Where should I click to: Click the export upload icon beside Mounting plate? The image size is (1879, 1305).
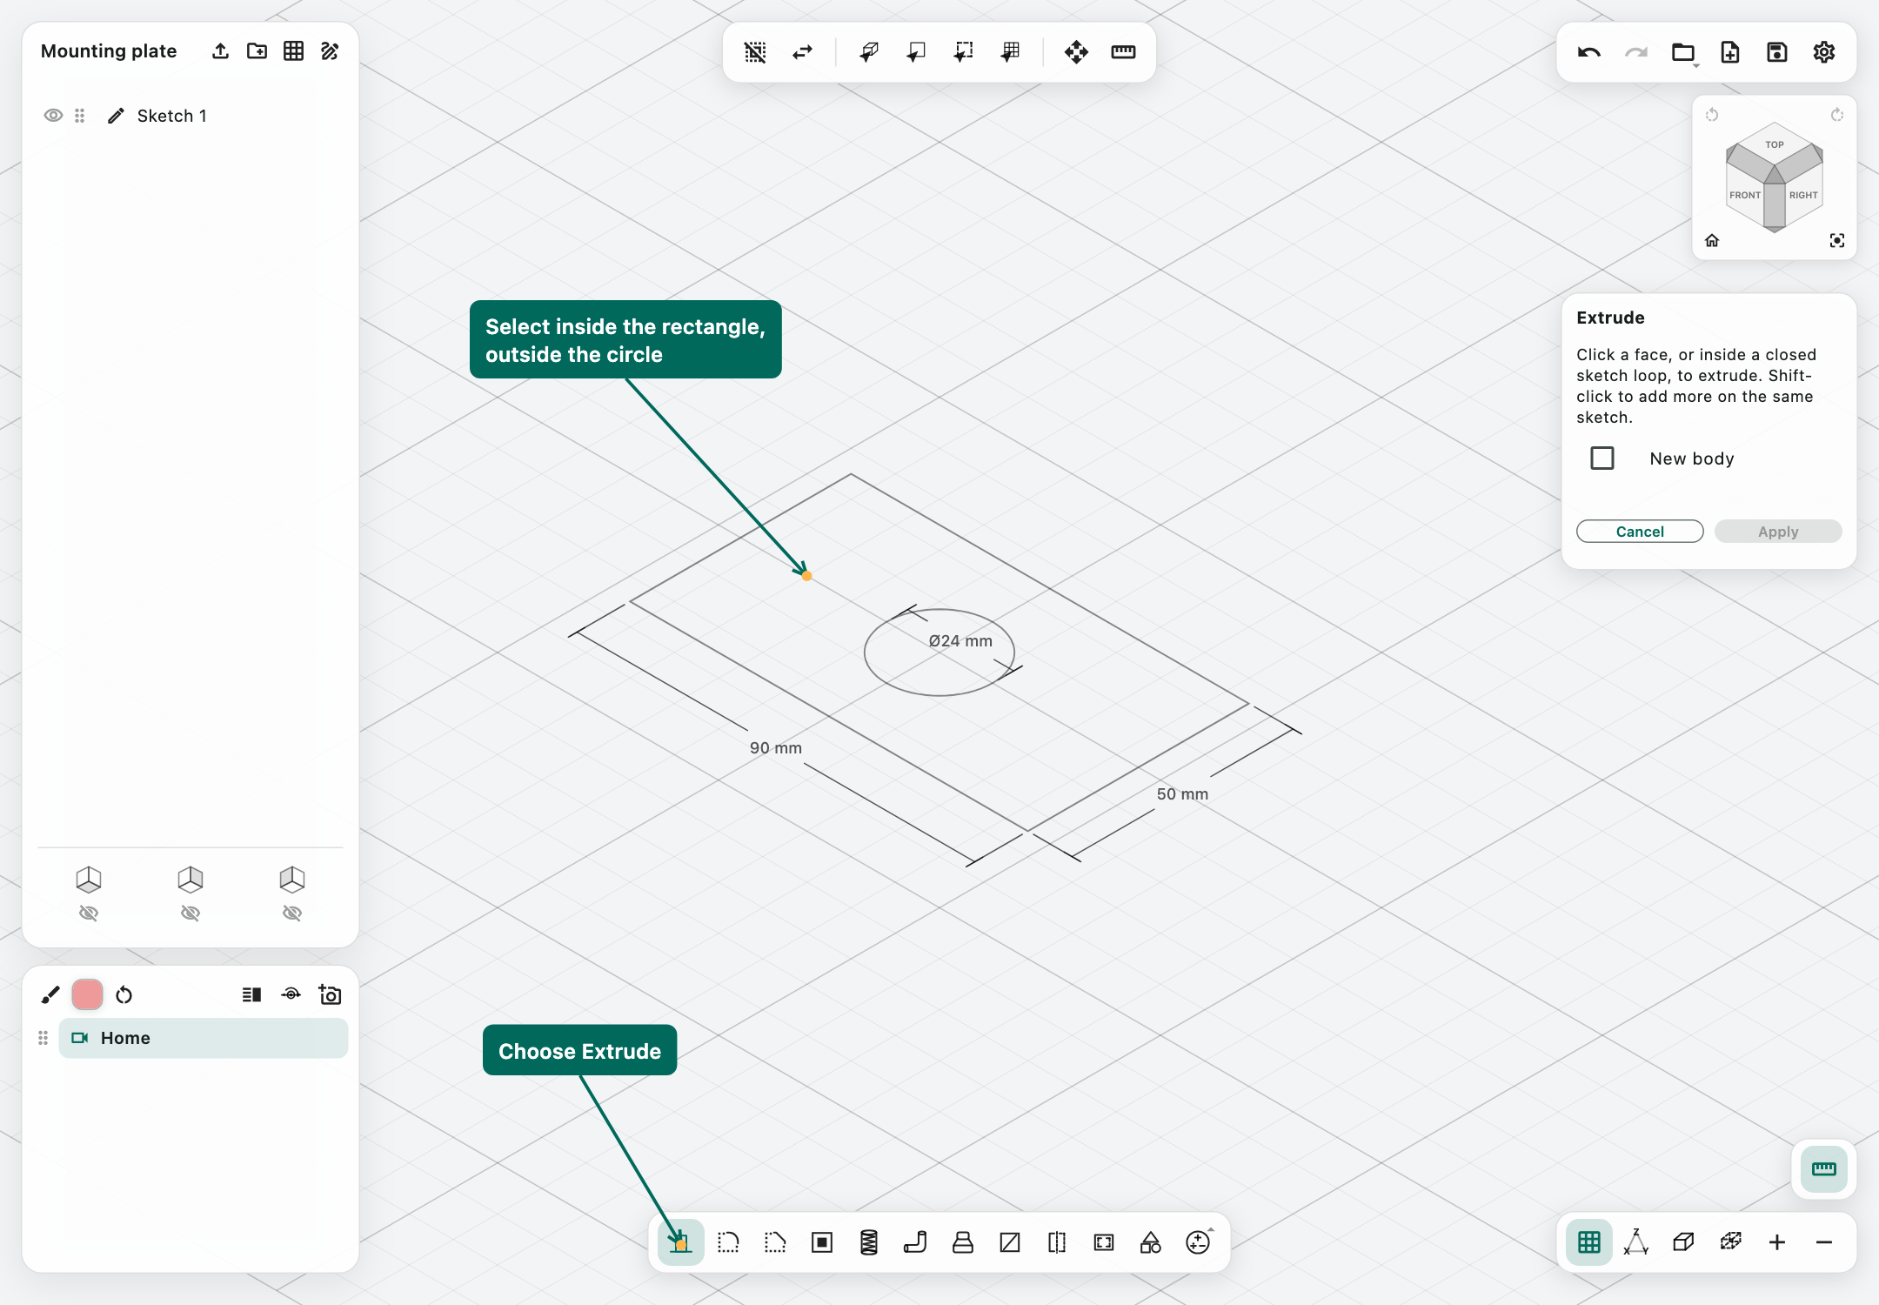point(220,51)
